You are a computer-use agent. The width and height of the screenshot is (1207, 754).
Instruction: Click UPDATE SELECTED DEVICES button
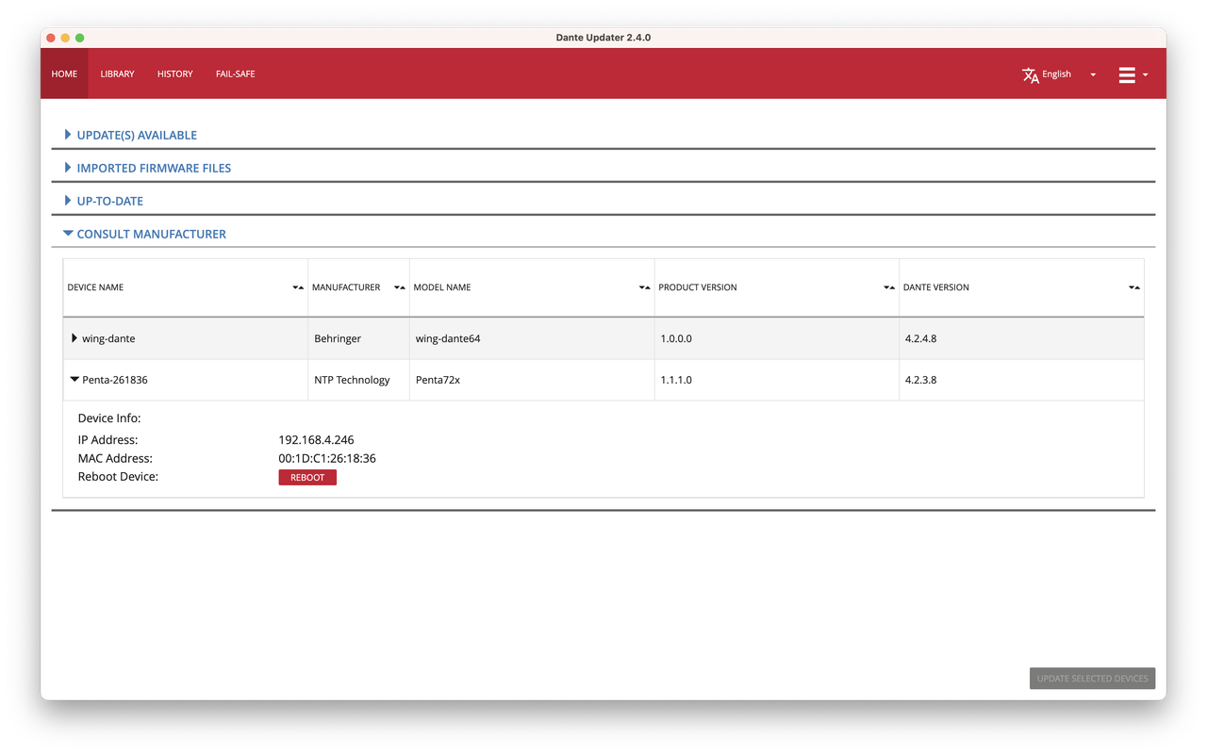[1092, 679]
